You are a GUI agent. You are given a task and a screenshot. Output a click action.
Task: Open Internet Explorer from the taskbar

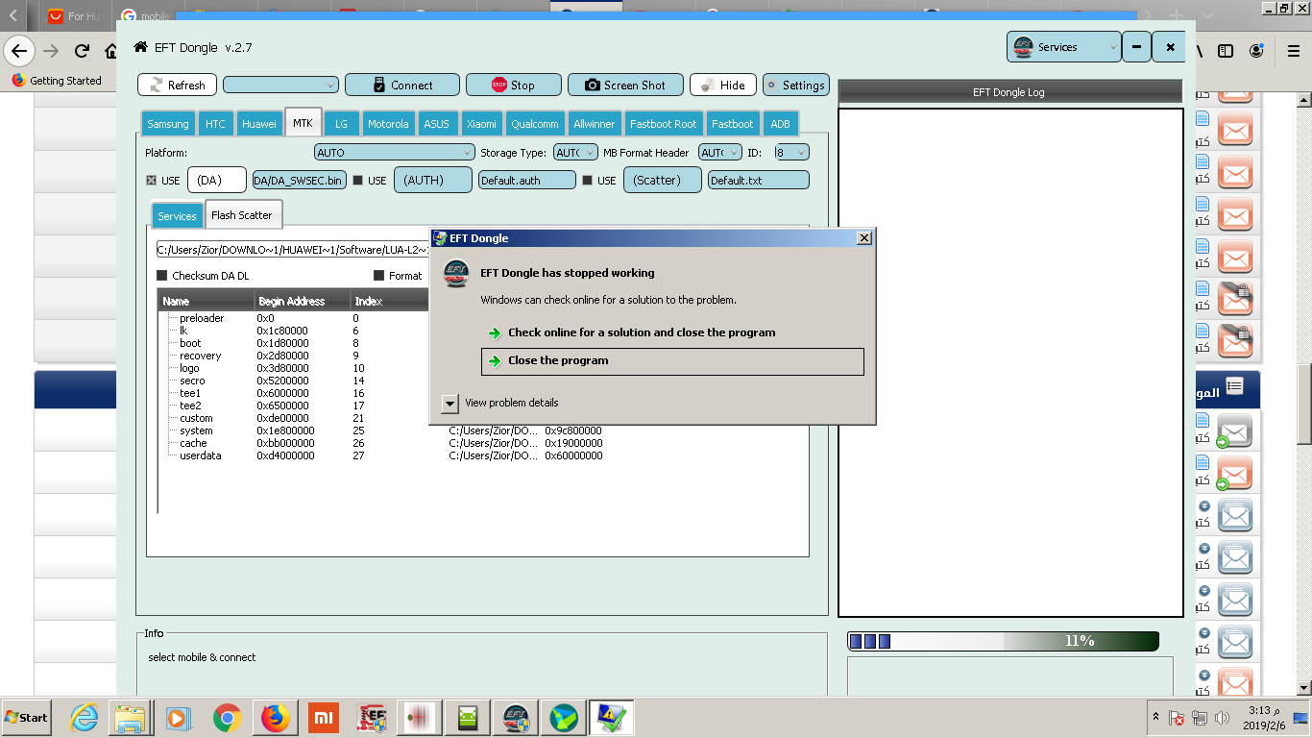coord(85,718)
